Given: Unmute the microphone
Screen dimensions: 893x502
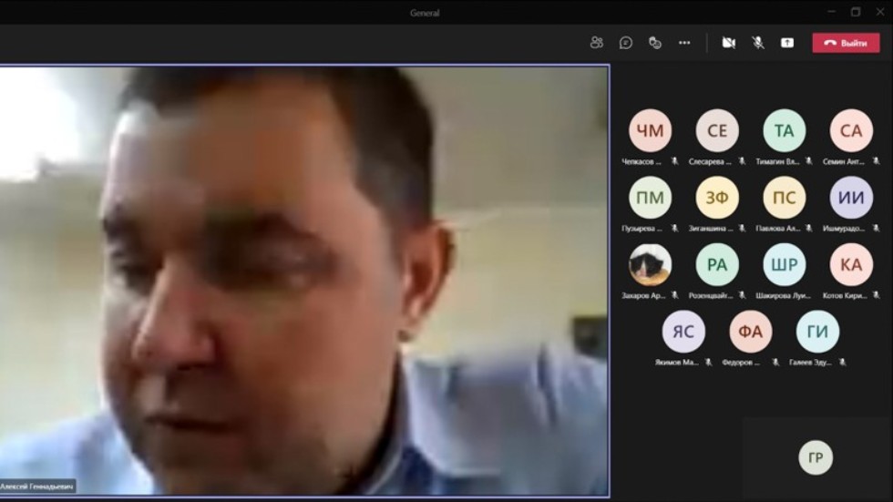Looking at the screenshot, I should point(757,43).
